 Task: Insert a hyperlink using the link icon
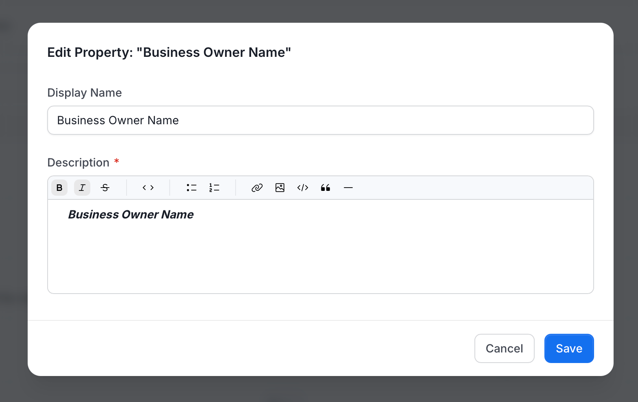(257, 188)
